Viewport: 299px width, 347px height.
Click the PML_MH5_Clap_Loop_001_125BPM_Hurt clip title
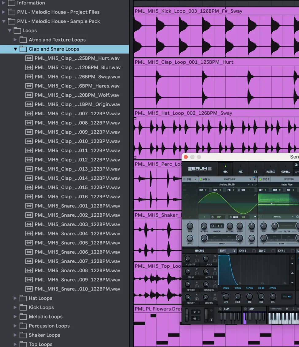tap(184, 62)
